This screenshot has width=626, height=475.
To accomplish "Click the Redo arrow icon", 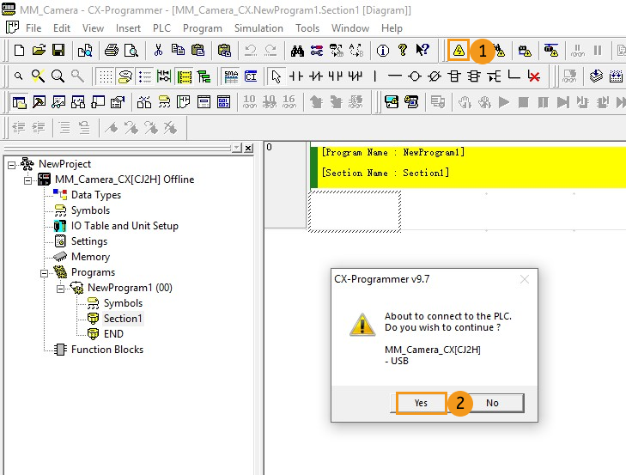I will (x=270, y=51).
